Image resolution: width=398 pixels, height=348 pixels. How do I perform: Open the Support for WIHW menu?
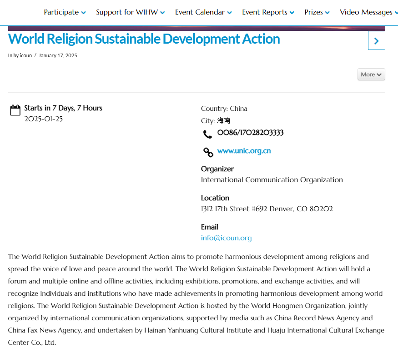point(130,12)
